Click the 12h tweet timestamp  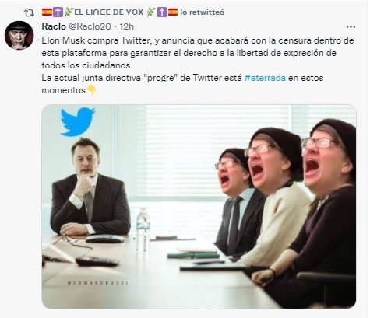(126, 26)
